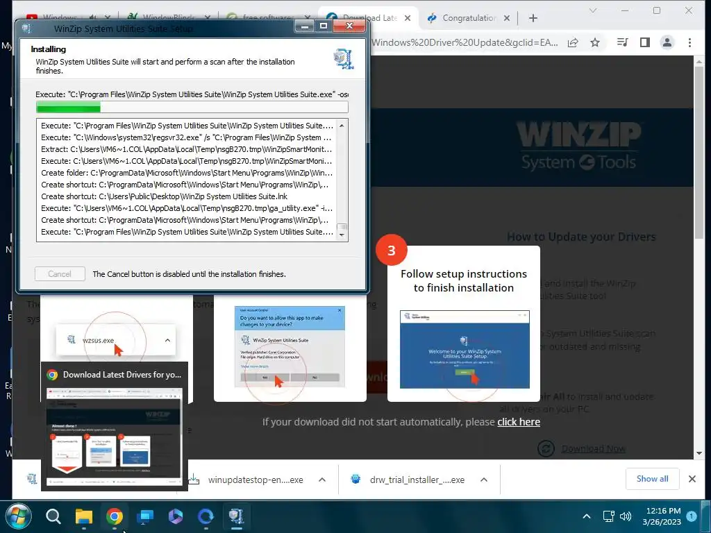Click the step 3 setup screenshot image
Viewport: 711px width, 533px height.
tap(465, 349)
